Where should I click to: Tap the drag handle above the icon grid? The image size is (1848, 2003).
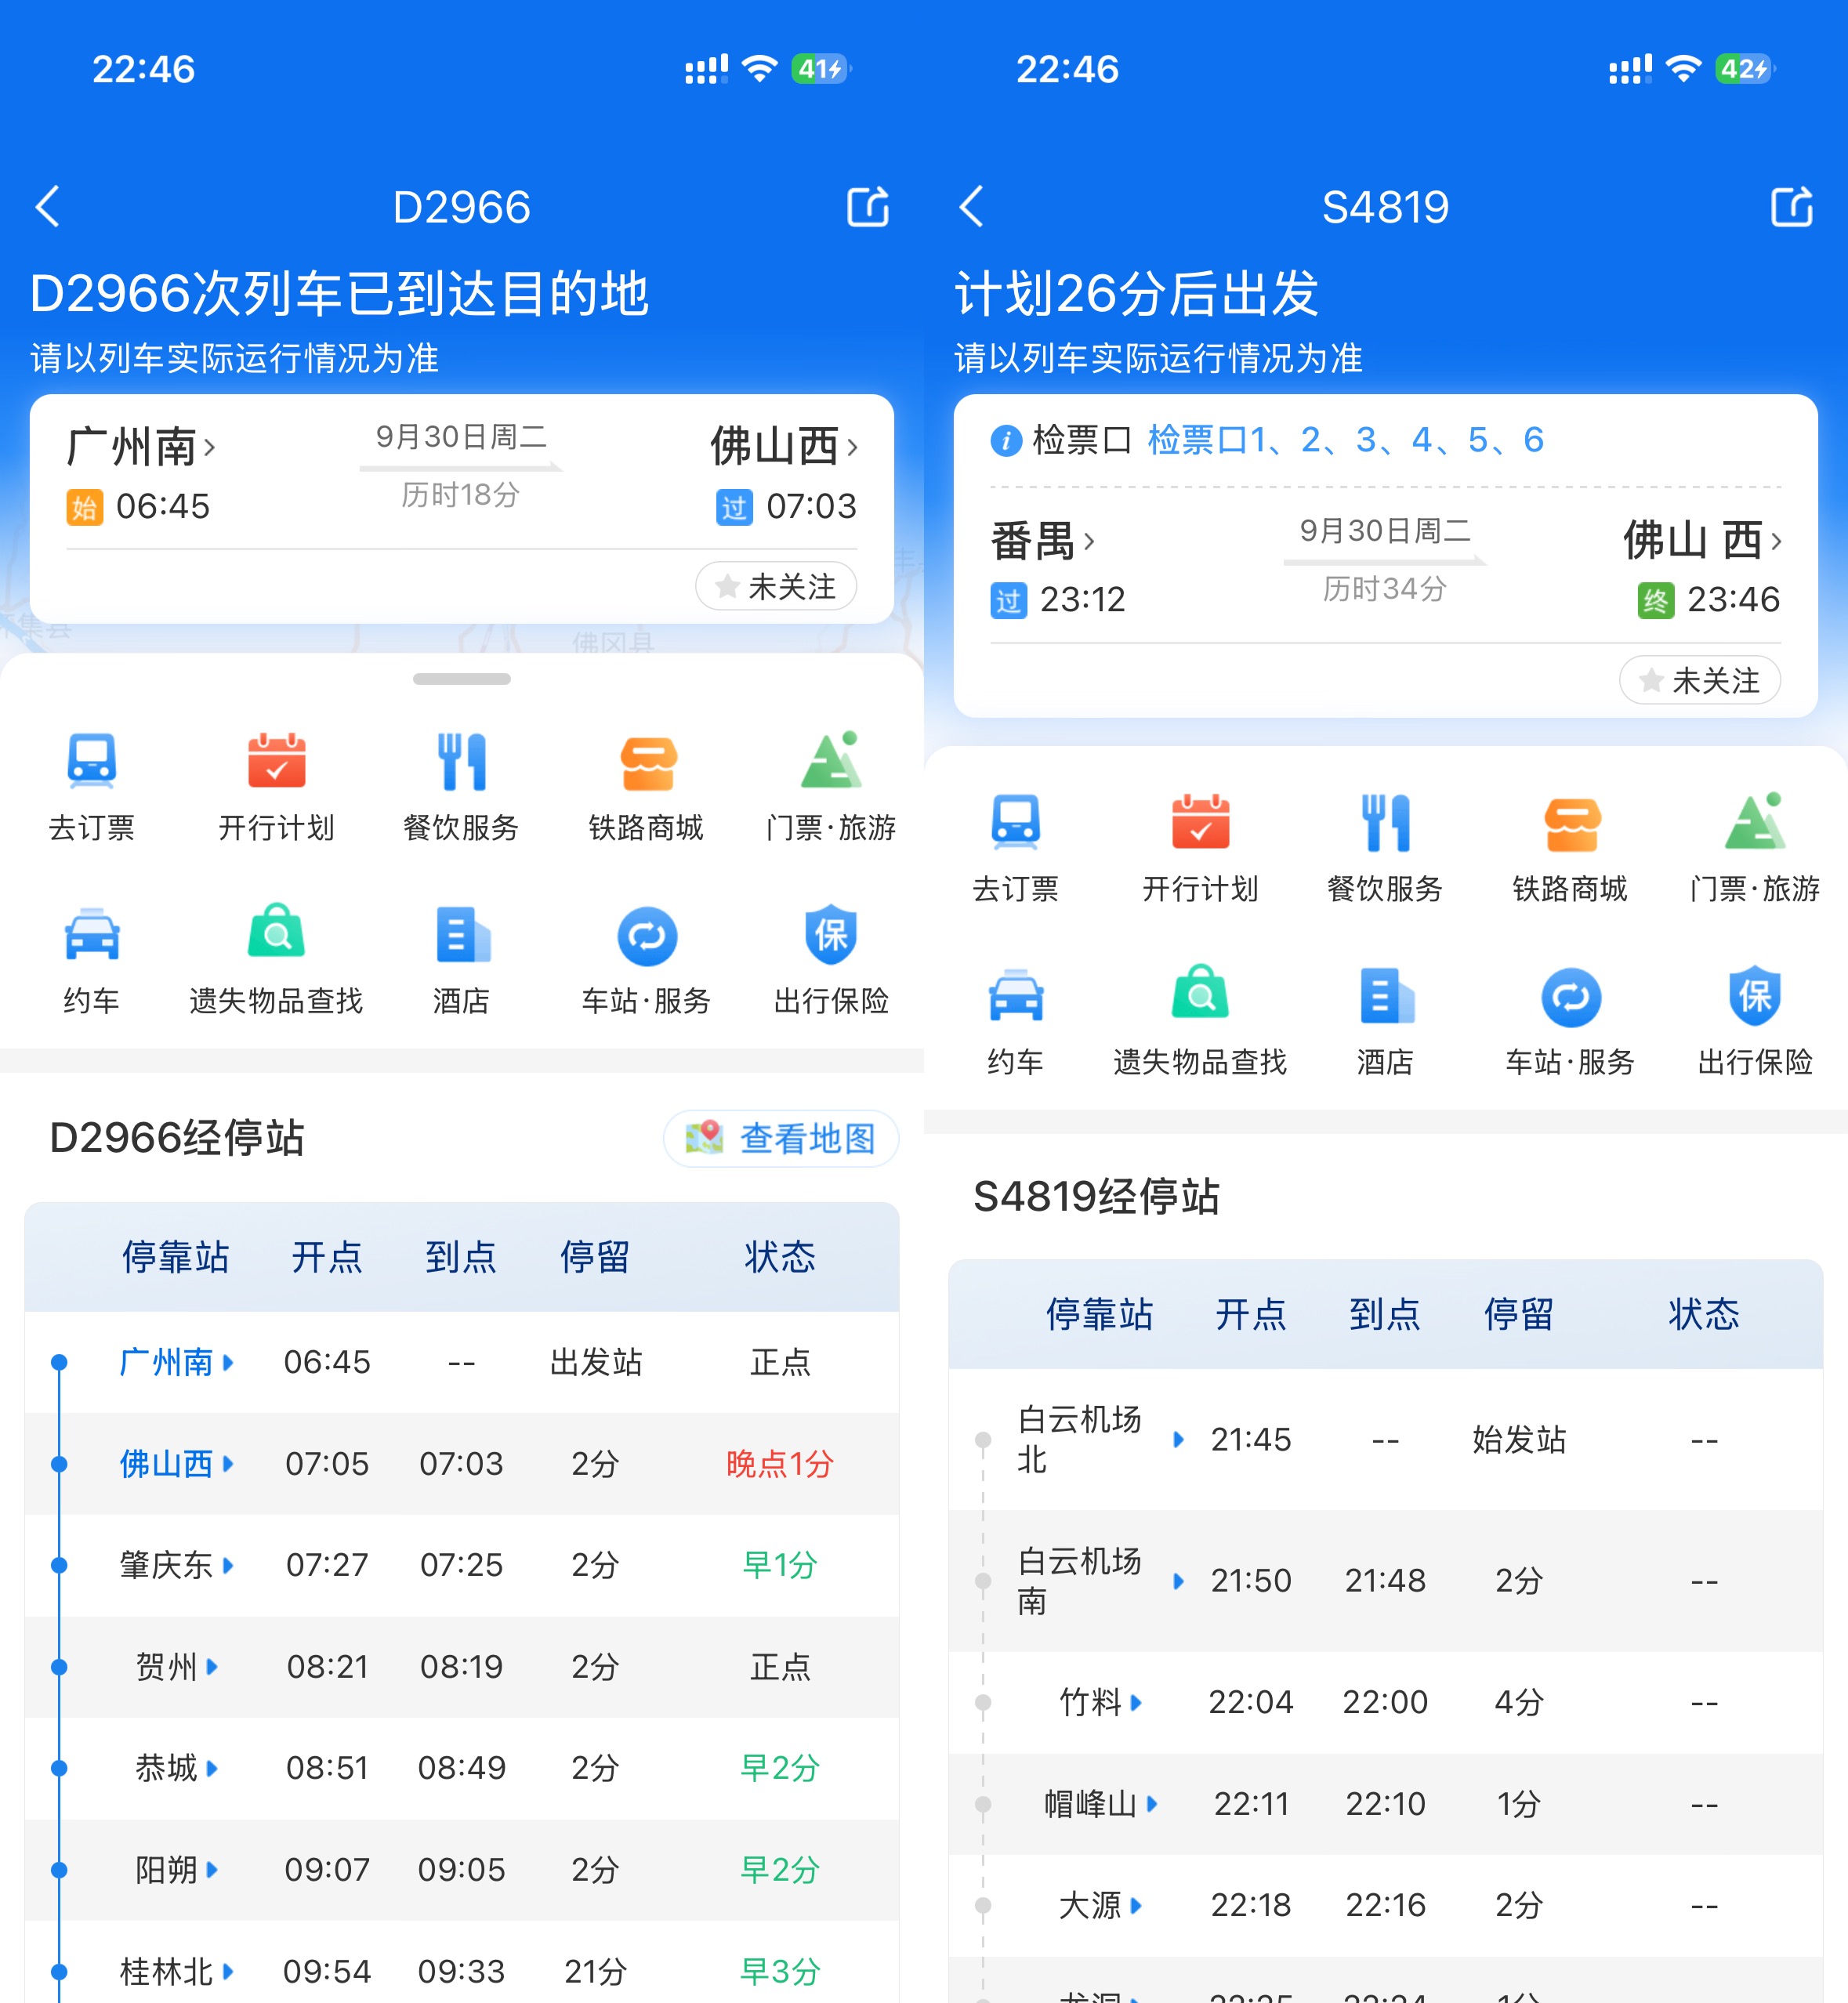(461, 679)
